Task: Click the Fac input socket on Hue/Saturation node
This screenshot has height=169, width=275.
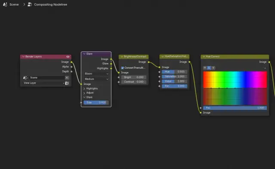Action: click(159, 86)
